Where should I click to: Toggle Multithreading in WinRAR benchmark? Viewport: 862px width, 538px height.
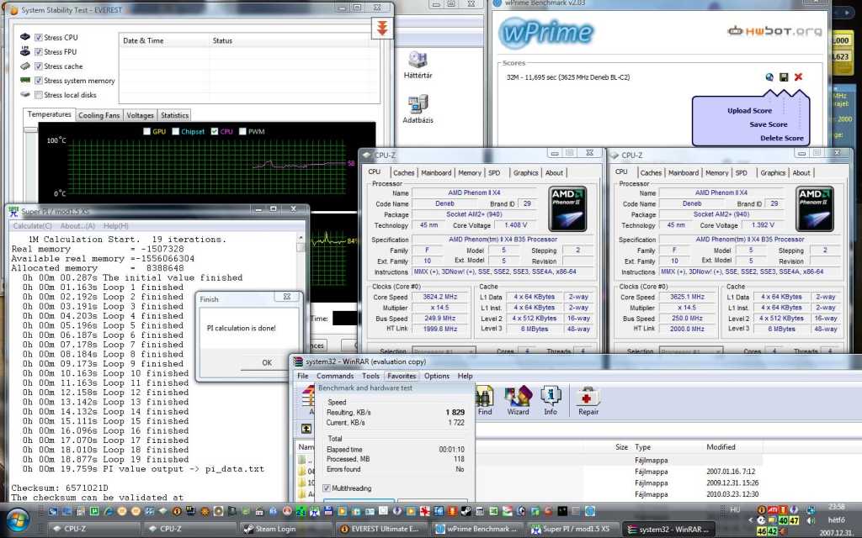point(327,488)
